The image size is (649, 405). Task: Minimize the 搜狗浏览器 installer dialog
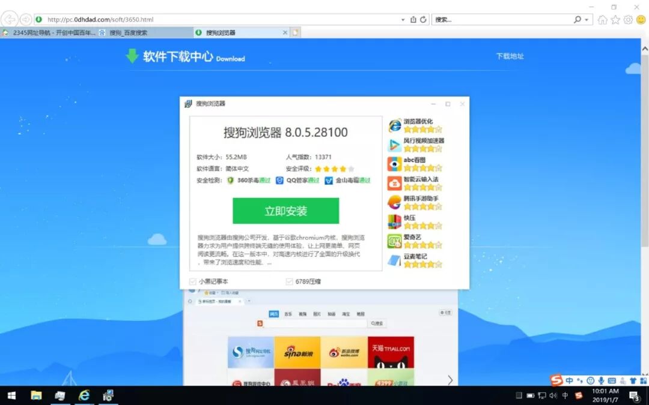(433, 104)
